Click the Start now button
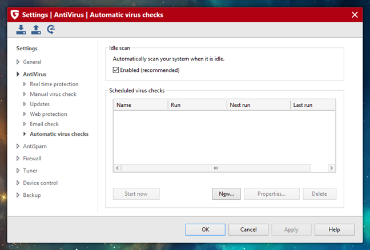This screenshot has height=250, width=370. point(136,194)
